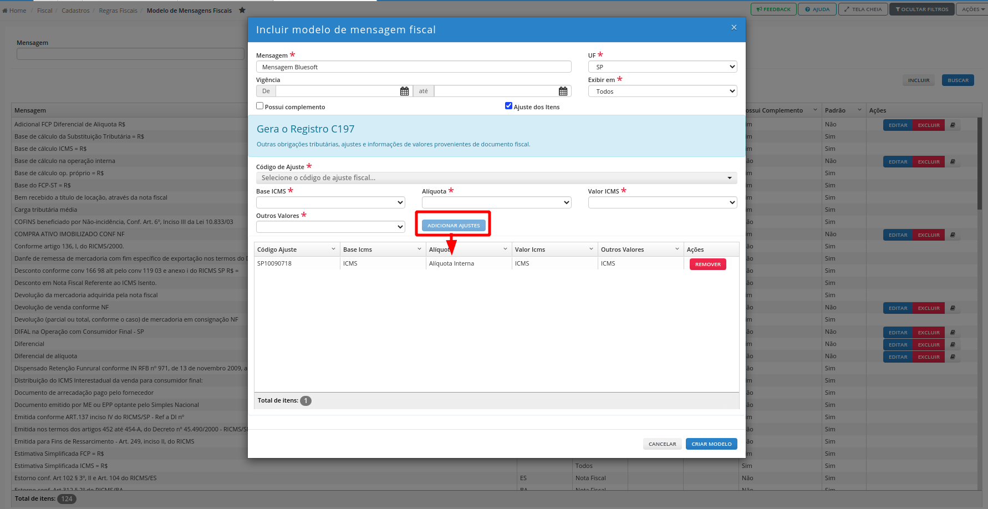Toggle the Possui complemento checkbox
This screenshot has height=509, width=988.
coord(259,106)
